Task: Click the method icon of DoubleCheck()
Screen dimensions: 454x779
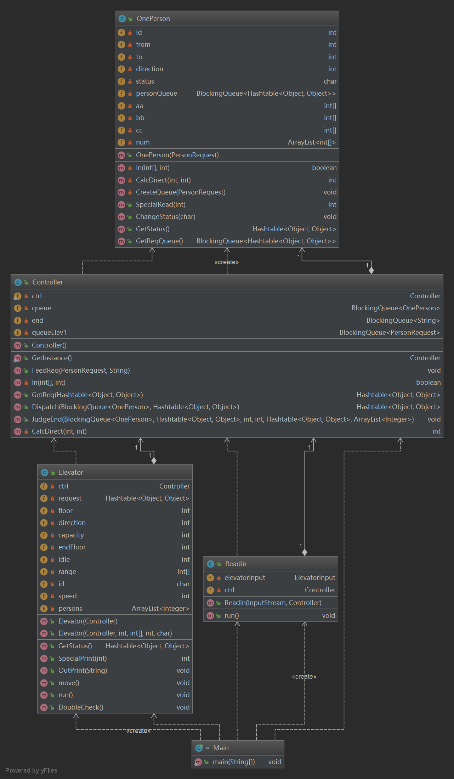Action: pos(44,707)
